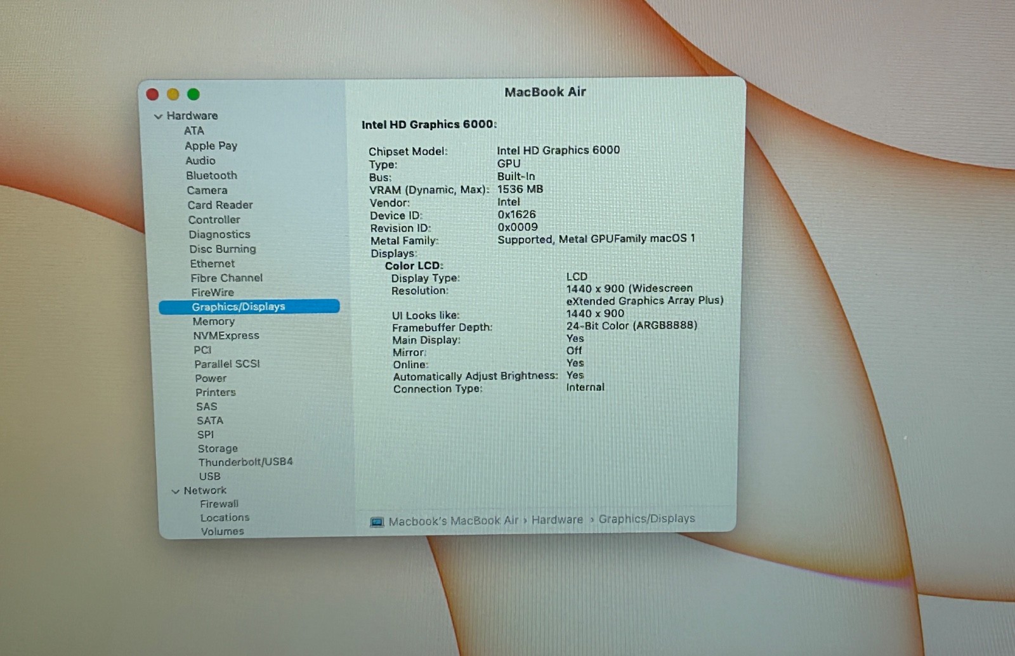The width and height of the screenshot is (1015, 656).
Task: Click the Hardware section label in sidebar
Action: tap(192, 116)
